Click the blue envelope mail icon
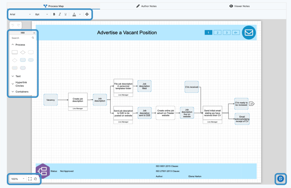 [x=249, y=33]
